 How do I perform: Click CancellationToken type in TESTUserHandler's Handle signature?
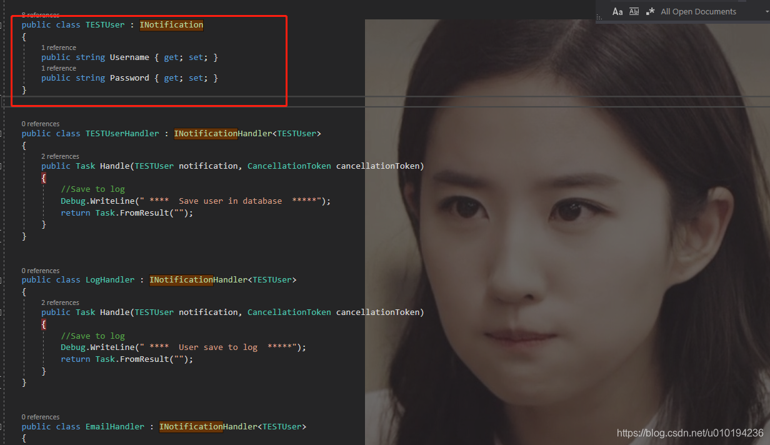coord(289,166)
